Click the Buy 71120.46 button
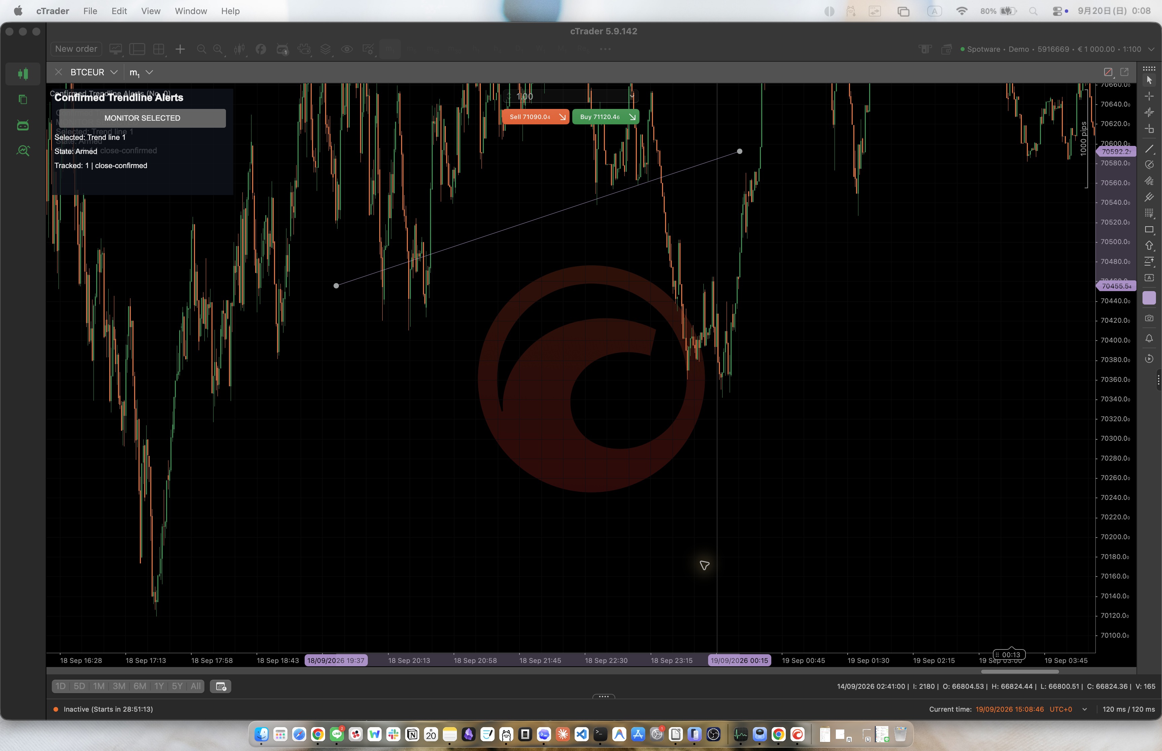This screenshot has height=751, width=1162. coord(605,117)
